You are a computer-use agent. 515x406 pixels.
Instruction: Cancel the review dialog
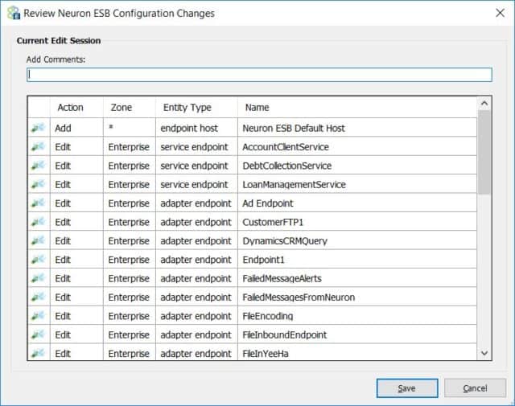click(475, 388)
